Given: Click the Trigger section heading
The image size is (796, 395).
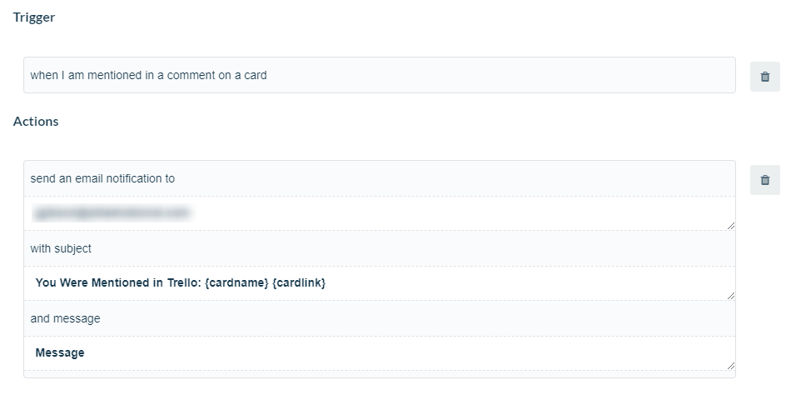Looking at the screenshot, I should 34,17.
